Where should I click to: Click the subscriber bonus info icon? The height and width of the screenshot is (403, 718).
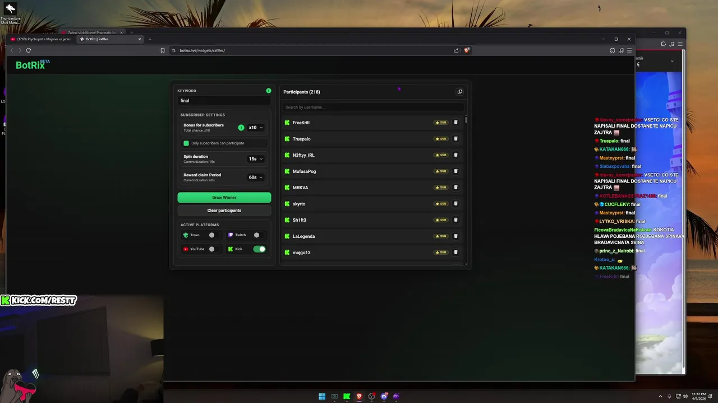pyautogui.click(x=241, y=128)
